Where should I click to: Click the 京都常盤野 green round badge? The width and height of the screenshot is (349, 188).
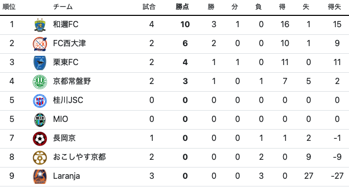click(x=40, y=82)
